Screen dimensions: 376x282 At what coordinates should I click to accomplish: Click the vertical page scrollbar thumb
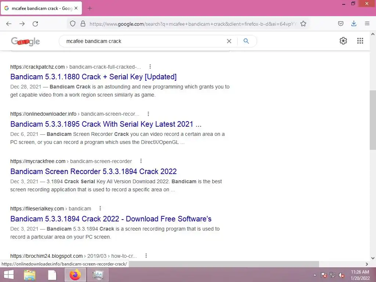tap(373, 120)
